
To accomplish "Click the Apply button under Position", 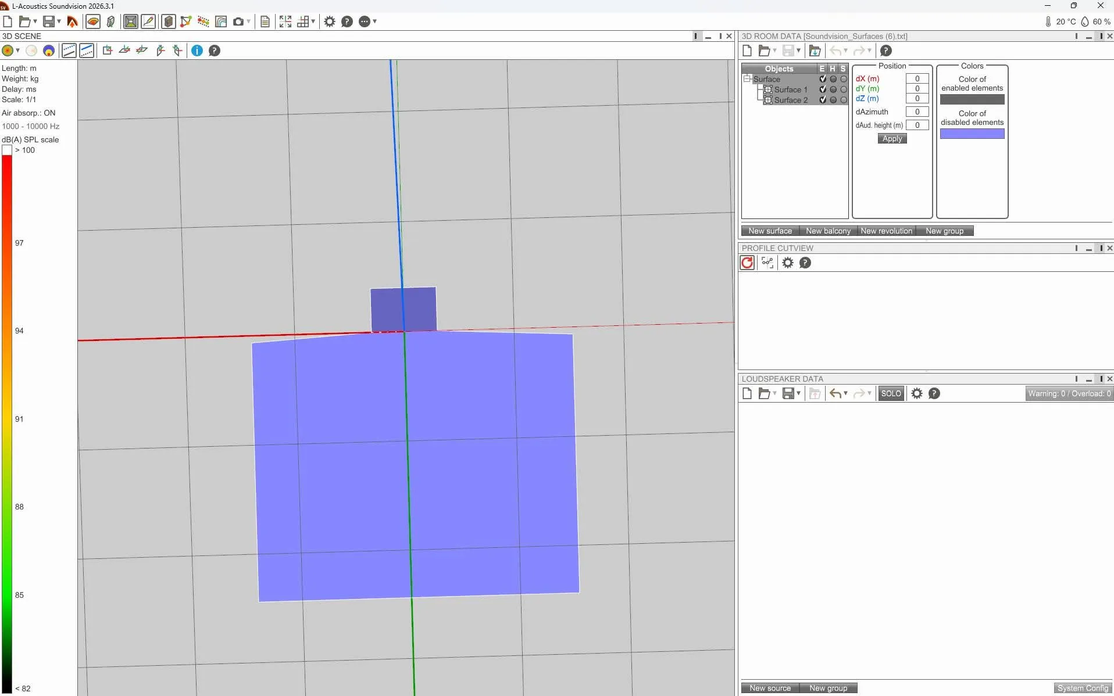I will [x=892, y=138].
